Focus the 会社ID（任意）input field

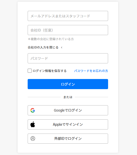68,30
